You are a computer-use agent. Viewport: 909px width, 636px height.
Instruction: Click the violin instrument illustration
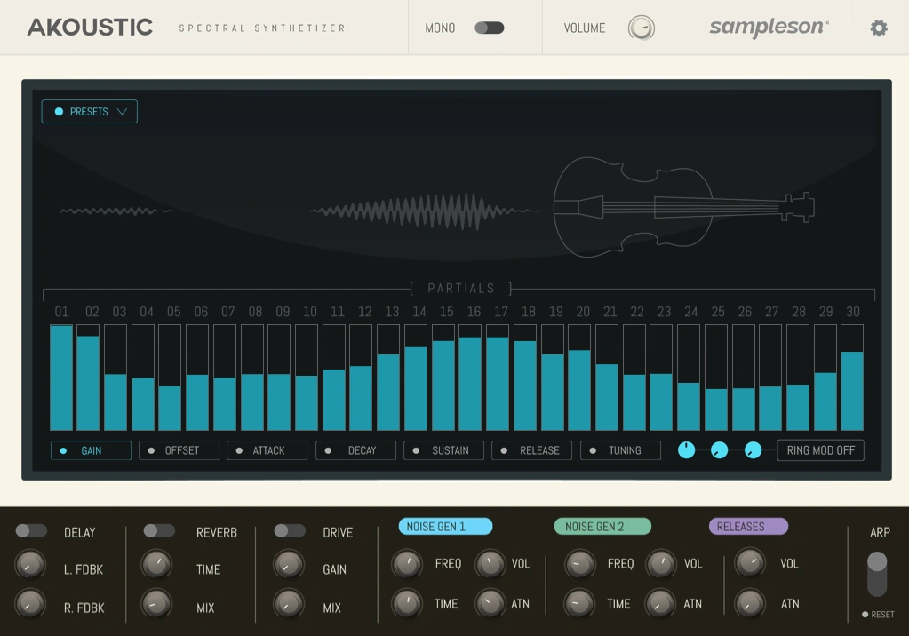click(684, 207)
